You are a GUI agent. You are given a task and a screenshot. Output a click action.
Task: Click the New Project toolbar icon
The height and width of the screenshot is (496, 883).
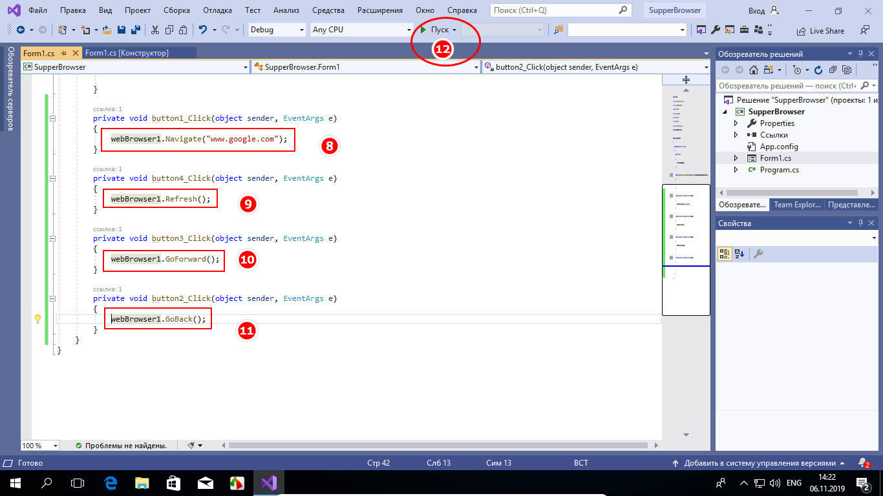[x=63, y=30]
